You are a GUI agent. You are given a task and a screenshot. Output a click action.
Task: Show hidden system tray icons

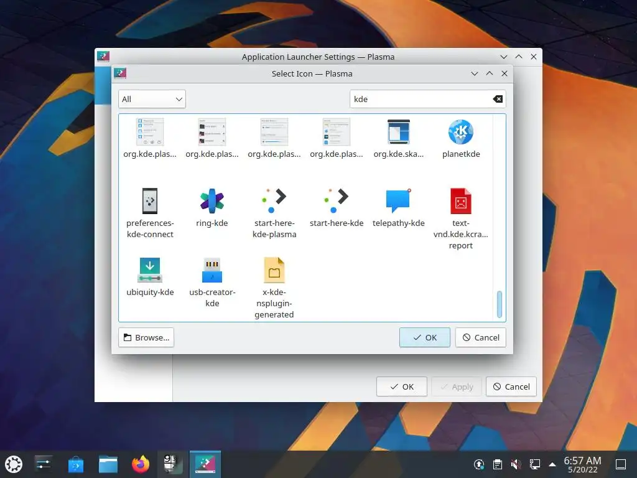(552, 464)
